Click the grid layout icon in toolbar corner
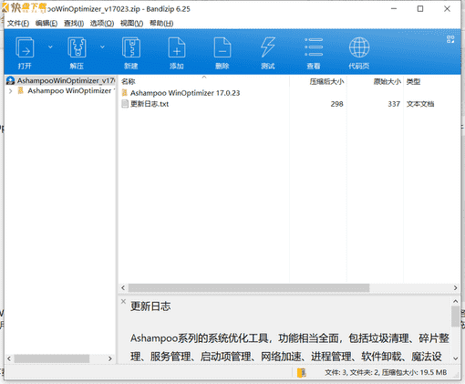Image resolution: width=465 pixels, height=384 pixels. (450, 39)
